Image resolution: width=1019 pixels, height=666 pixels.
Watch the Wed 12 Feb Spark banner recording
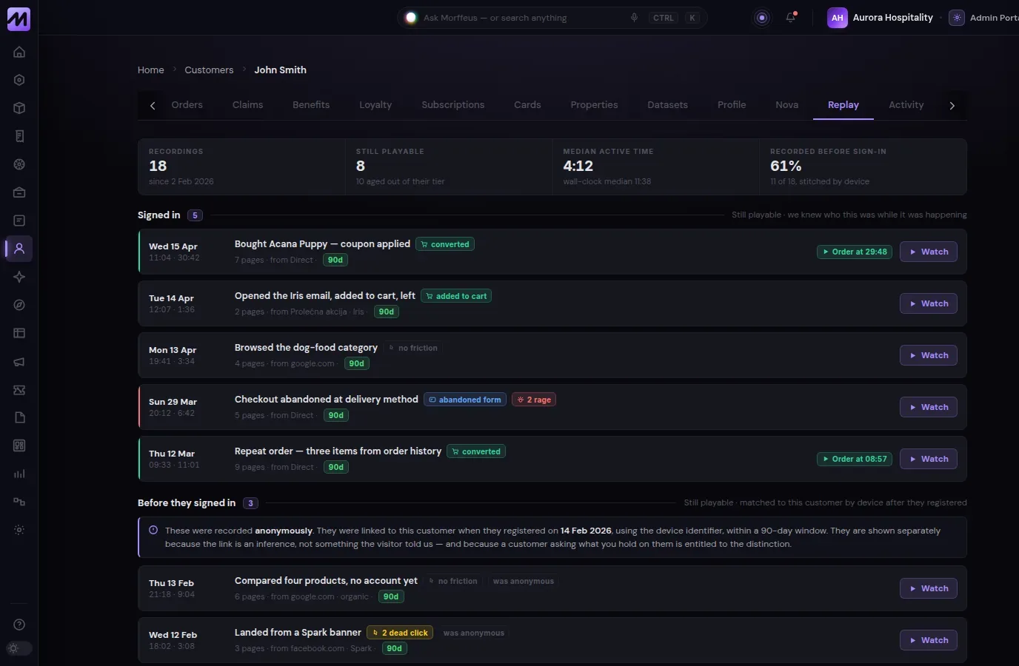click(x=929, y=640)
